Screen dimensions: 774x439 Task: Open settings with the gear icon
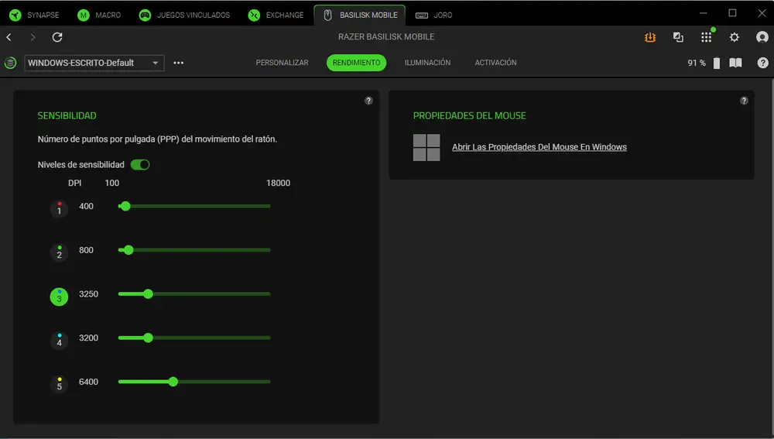point(735,37)
